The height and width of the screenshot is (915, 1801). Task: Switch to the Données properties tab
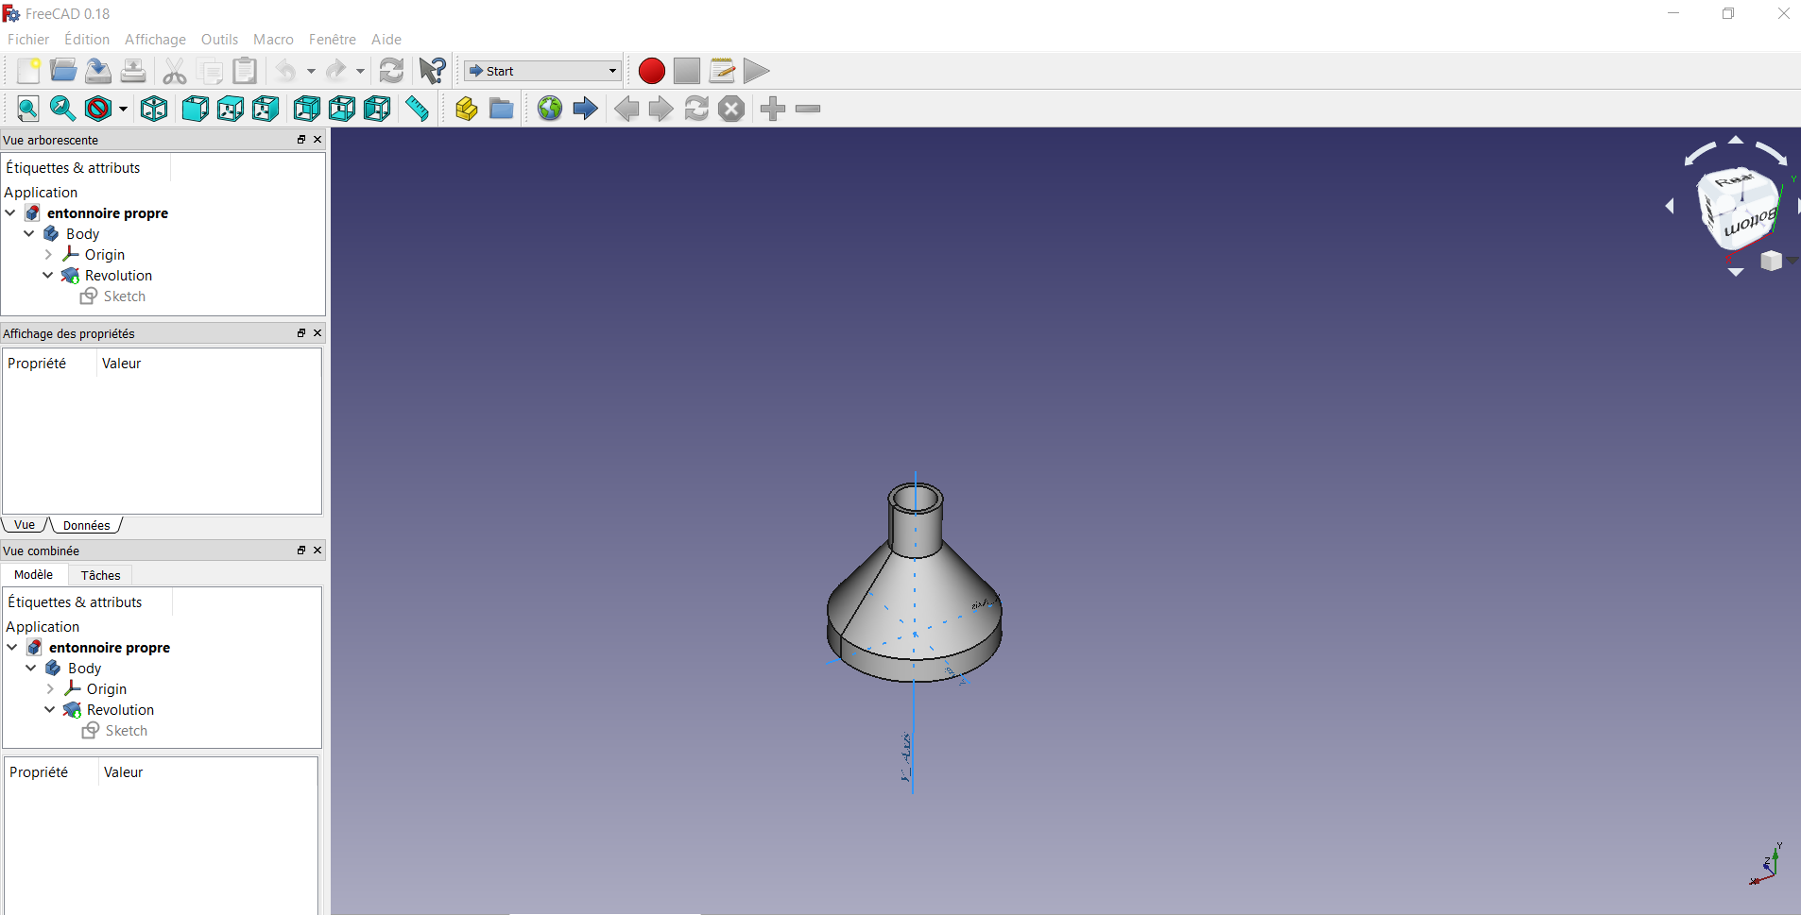tap(86, 526)
